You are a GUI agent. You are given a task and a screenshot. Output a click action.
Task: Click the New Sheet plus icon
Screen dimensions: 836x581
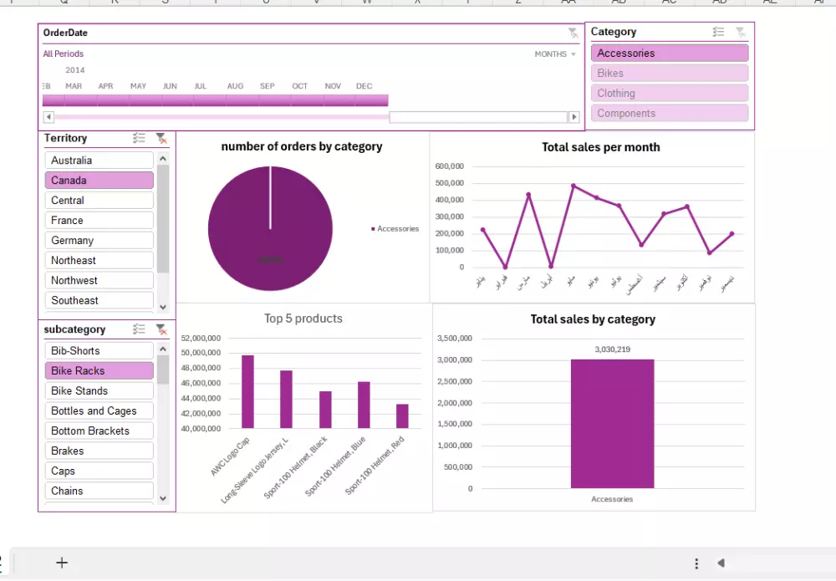click(x=62, y=563)
